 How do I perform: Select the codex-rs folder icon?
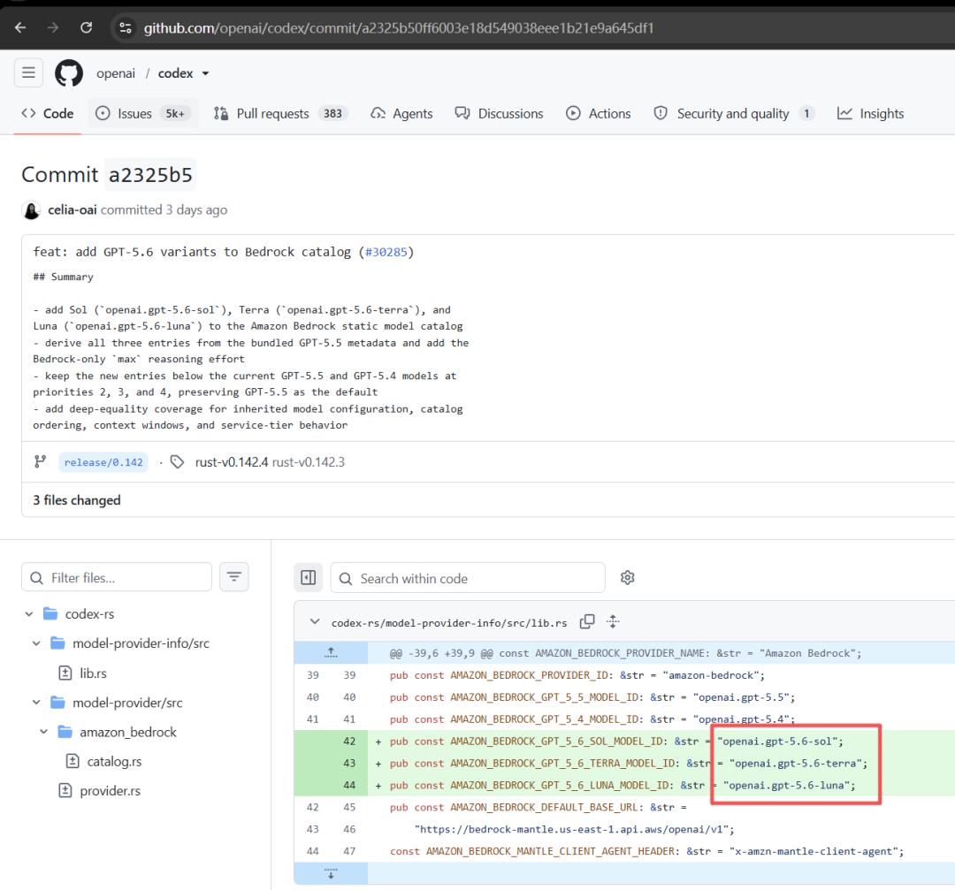pos(50,613)
